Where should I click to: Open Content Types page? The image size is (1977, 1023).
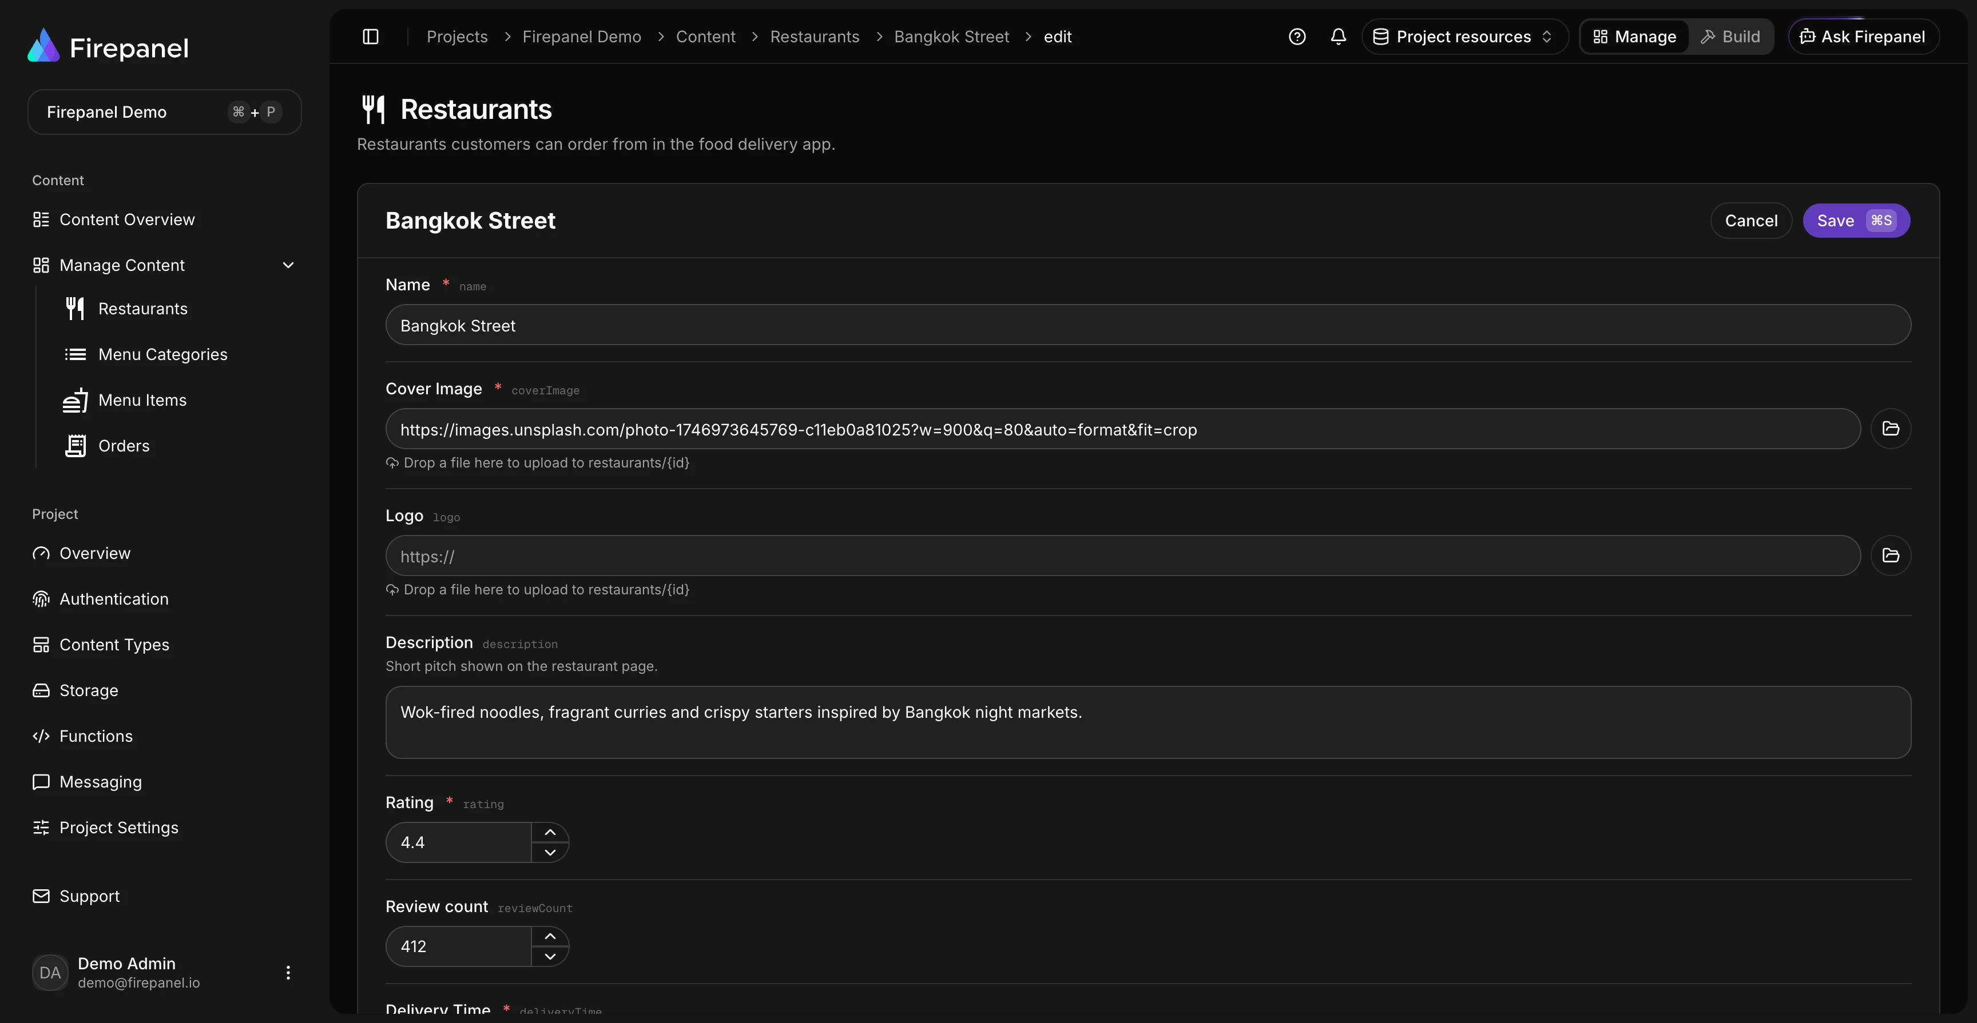(101, 645)
